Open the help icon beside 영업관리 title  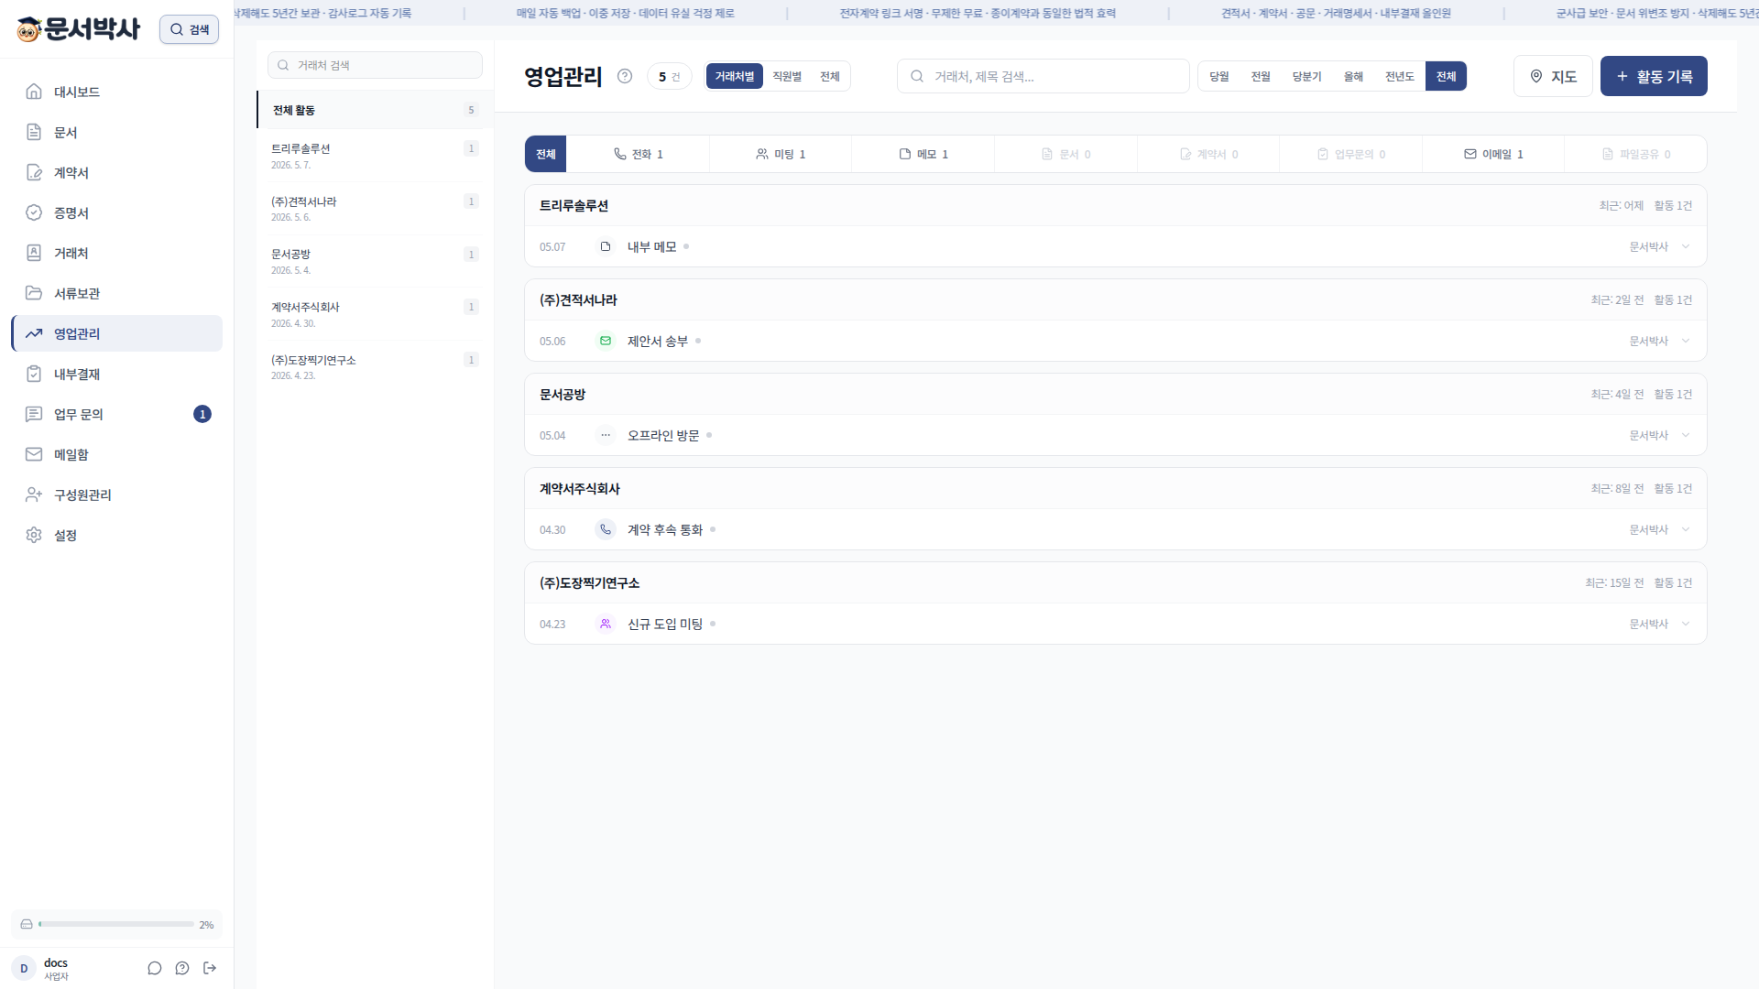[625, 76]
